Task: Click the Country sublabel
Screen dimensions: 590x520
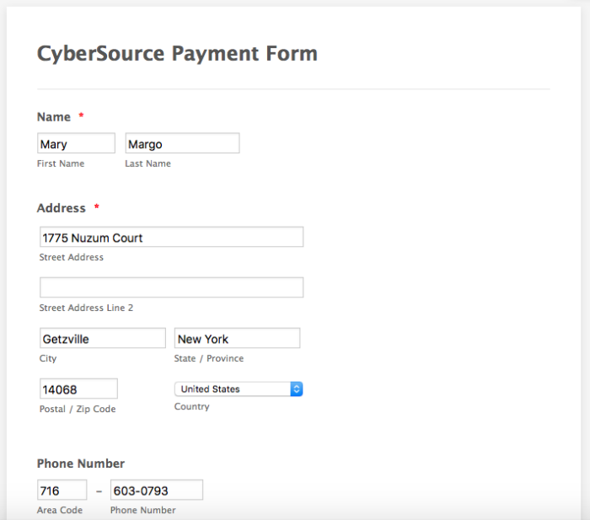Action: (x=192, y=407)
